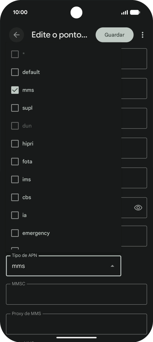Collapse the Tipo de APN dropdown arrow
Viewport: 153px width, 342px height.
(x=112, y=266)
